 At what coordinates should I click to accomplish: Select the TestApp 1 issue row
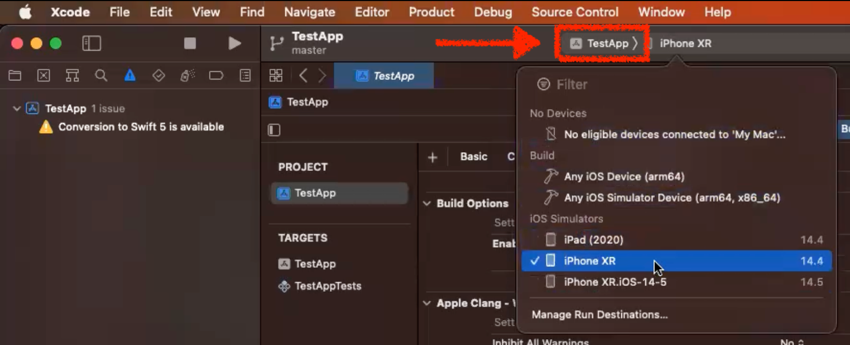pos(130,109)
